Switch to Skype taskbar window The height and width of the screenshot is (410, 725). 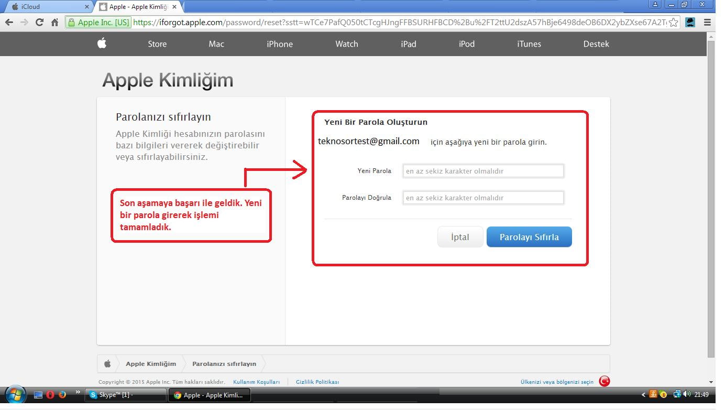point(126,395)
